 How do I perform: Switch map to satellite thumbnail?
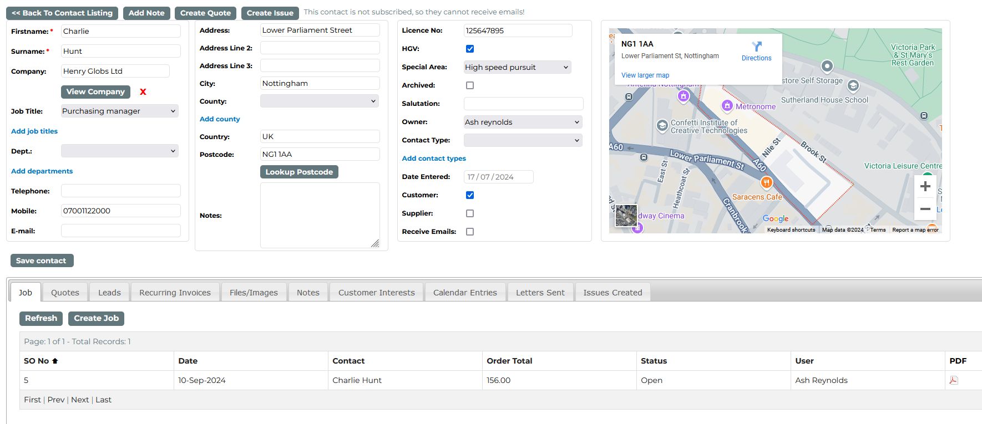click(626, 216)
